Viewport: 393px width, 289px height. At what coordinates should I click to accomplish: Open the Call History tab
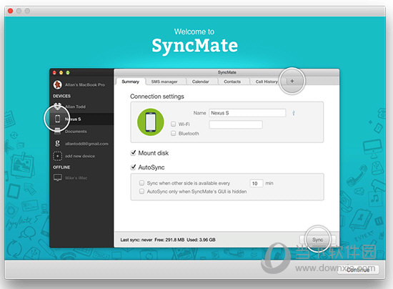(267, 82)
